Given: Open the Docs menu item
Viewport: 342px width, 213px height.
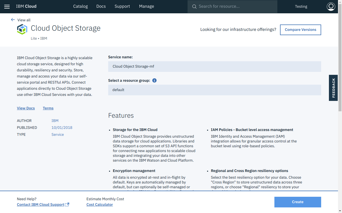Looking at the screenshot, I should (x=101, y=6).
